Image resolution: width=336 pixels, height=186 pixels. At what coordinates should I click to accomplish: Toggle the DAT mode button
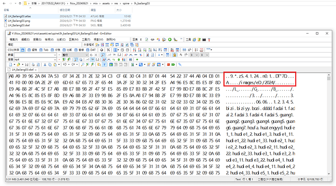[x=91, y=50]
